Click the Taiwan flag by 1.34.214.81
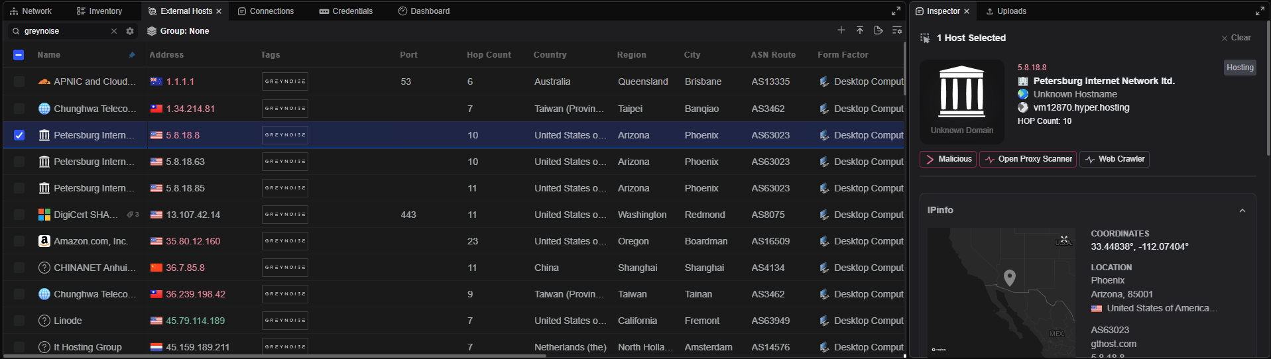 156,109
